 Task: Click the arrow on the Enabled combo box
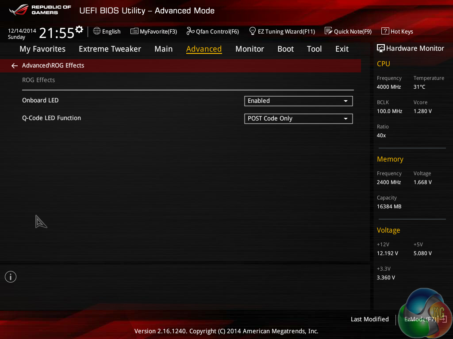346,101
